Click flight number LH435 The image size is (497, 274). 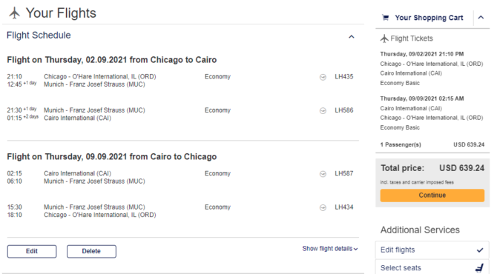tap(344, 76)
